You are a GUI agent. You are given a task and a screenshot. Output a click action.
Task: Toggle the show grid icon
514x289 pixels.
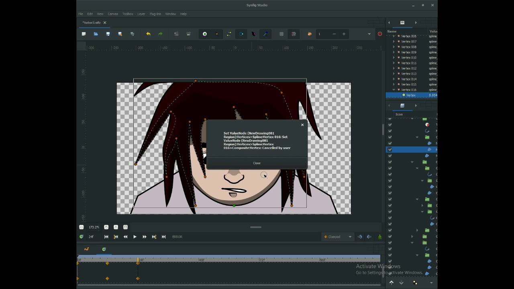tap(281, 34)
